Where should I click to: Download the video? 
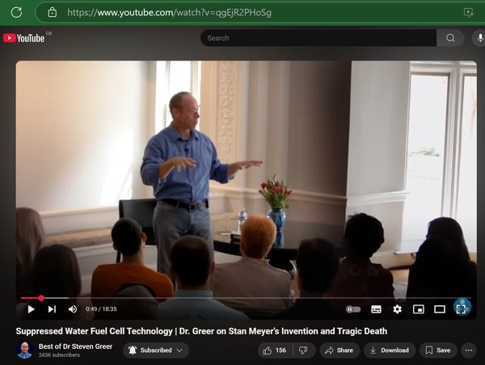(x=390, y=350)
